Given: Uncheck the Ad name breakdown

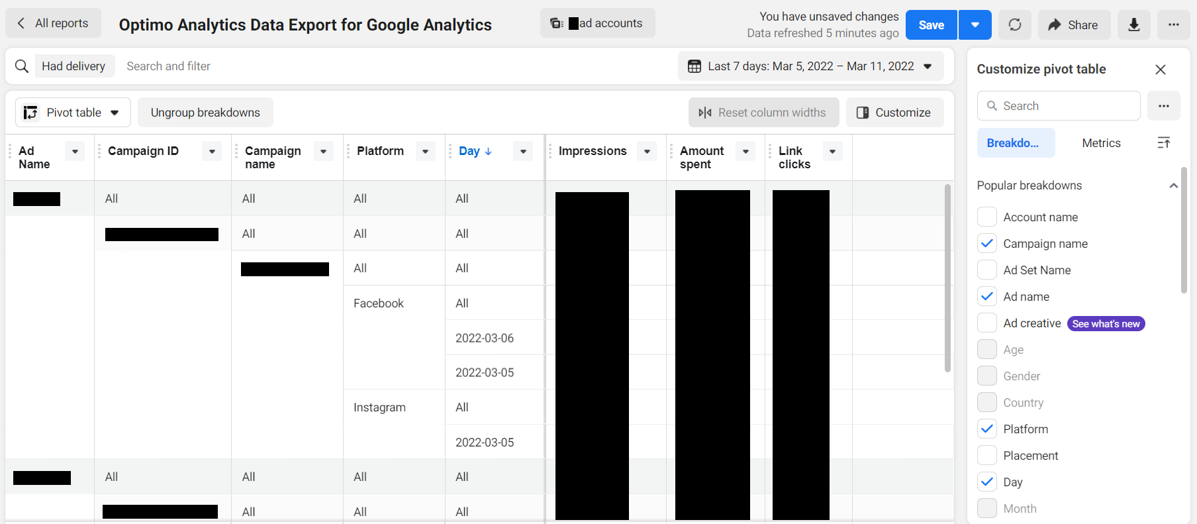Looking at the screenshot, I should 987,297.
